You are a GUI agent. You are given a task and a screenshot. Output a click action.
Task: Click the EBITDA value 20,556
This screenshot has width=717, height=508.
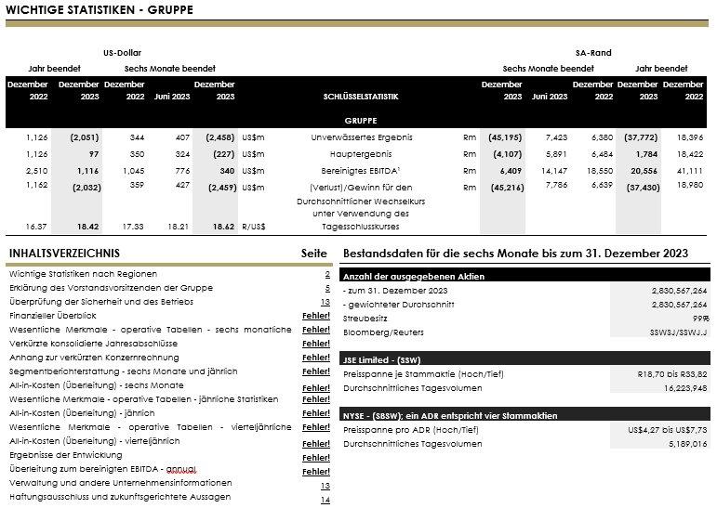pos(644,171)
